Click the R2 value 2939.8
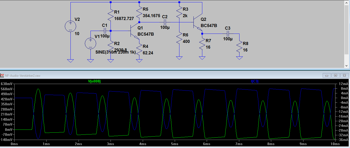The width and height of the screenshot is (350, 148). click(121, 50)
